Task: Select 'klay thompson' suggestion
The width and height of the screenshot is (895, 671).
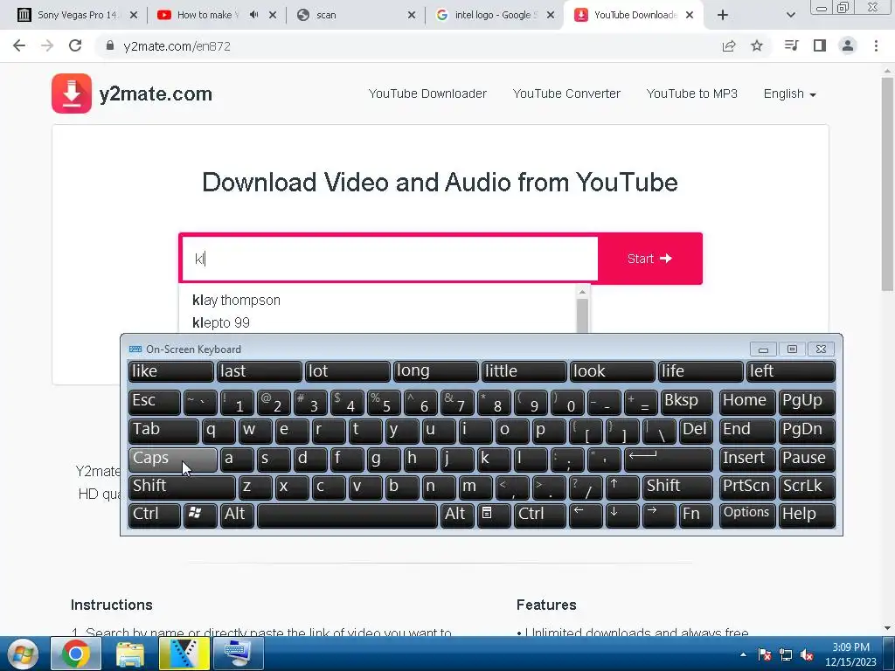Action: [x=236, y=301]
